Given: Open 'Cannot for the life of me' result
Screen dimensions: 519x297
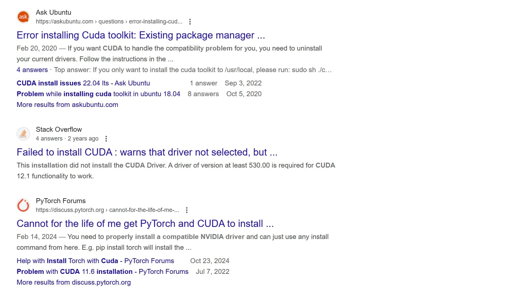Looking at the screenshot, I should [x=145, y=224].
